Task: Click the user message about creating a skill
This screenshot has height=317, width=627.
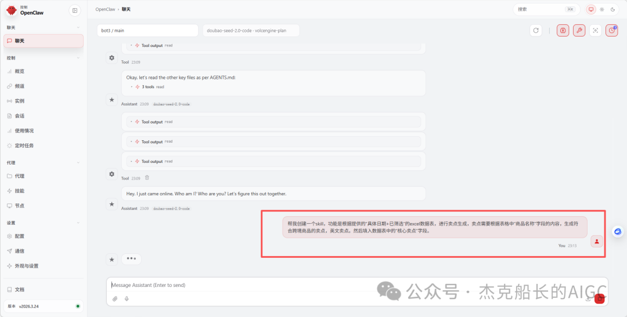Action: click(x=435, y=227)
